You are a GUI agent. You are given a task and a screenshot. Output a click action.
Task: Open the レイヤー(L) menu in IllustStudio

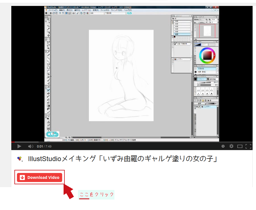point(86,10)
